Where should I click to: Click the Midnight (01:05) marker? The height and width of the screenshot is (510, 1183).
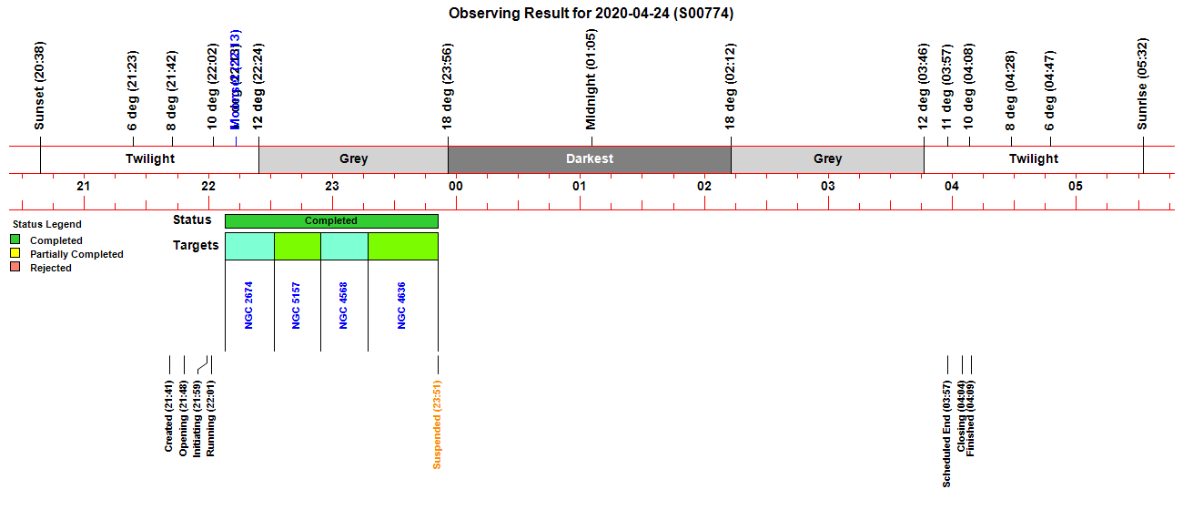[591, 80]
